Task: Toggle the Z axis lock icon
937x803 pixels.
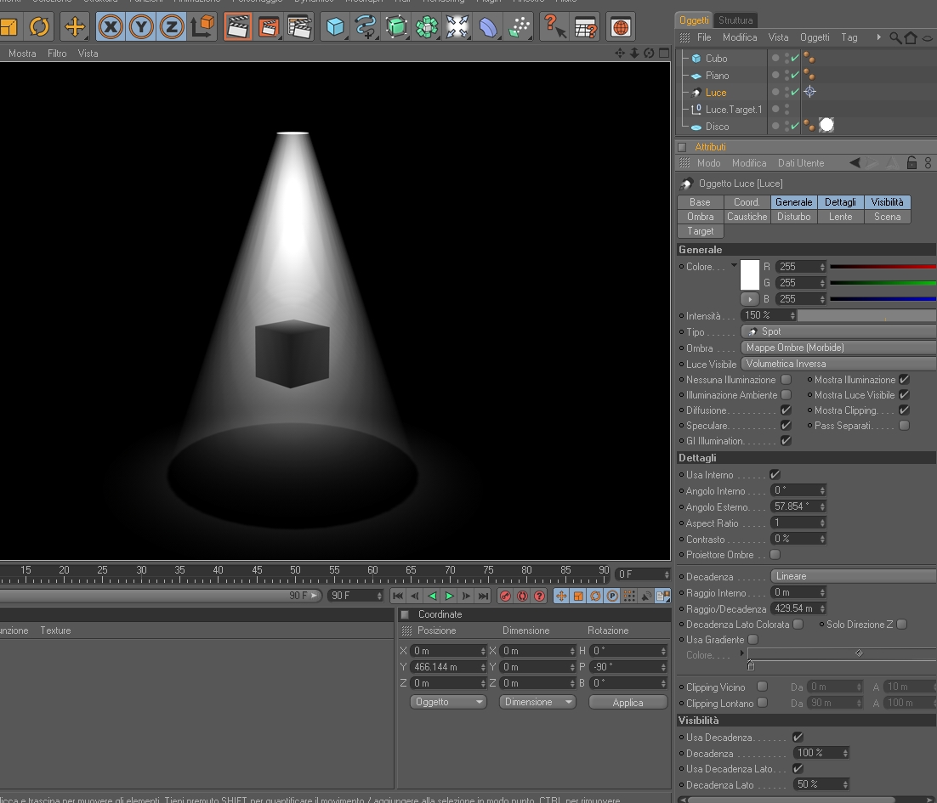Action: point(172,27)
